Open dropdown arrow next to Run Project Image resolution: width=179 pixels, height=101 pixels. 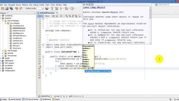[63, 8]
